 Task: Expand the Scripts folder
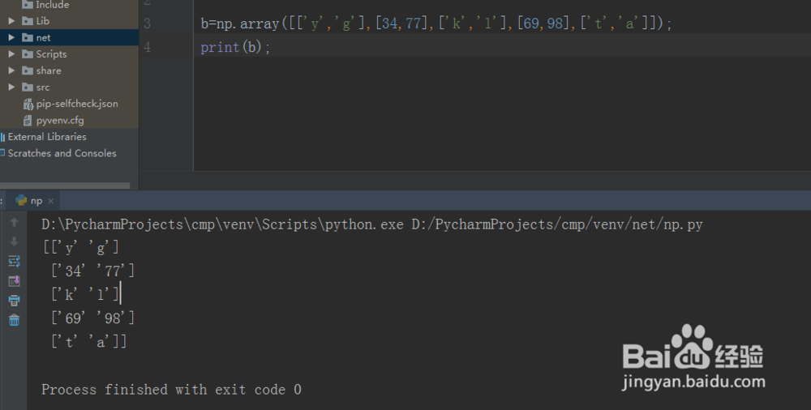(x=11, y=53)
